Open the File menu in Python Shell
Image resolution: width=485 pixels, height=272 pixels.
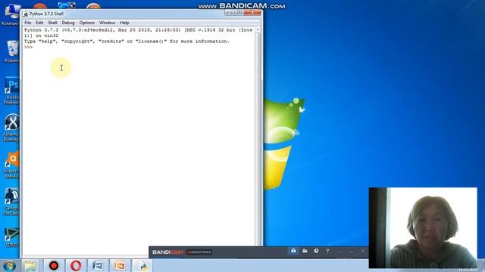pyautogui.click(x=27, y=23)
